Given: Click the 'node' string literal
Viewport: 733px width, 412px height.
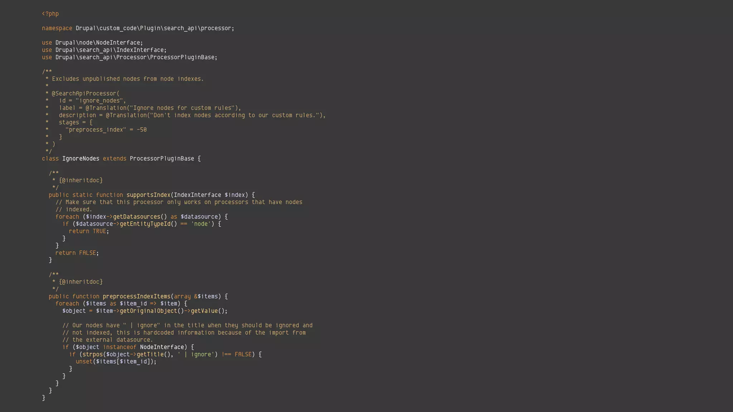Looking at the screenshot, I should click(201, 224).
